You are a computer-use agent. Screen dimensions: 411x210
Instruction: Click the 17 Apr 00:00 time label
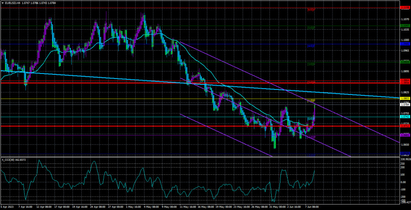[x=61, y=207]
